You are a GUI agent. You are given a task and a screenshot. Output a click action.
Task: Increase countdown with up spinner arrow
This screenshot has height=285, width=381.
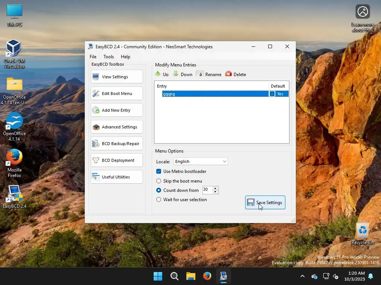pos(215,188)
